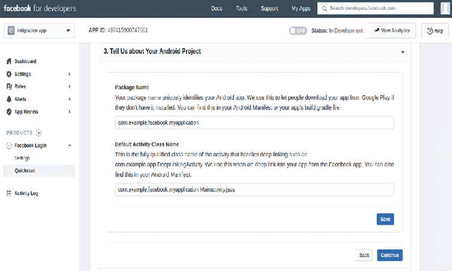Click the Dashboard home icon in sidebar
This screenshot has width=452, height=271.
tap(8, 61)
